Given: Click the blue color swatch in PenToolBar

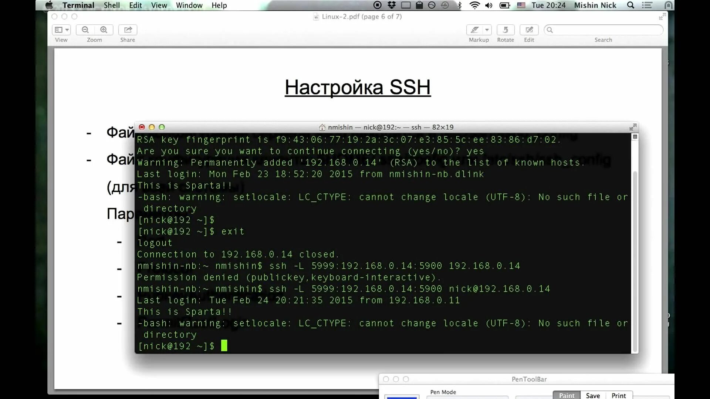Looking at the screenshot, I should 402,397.
